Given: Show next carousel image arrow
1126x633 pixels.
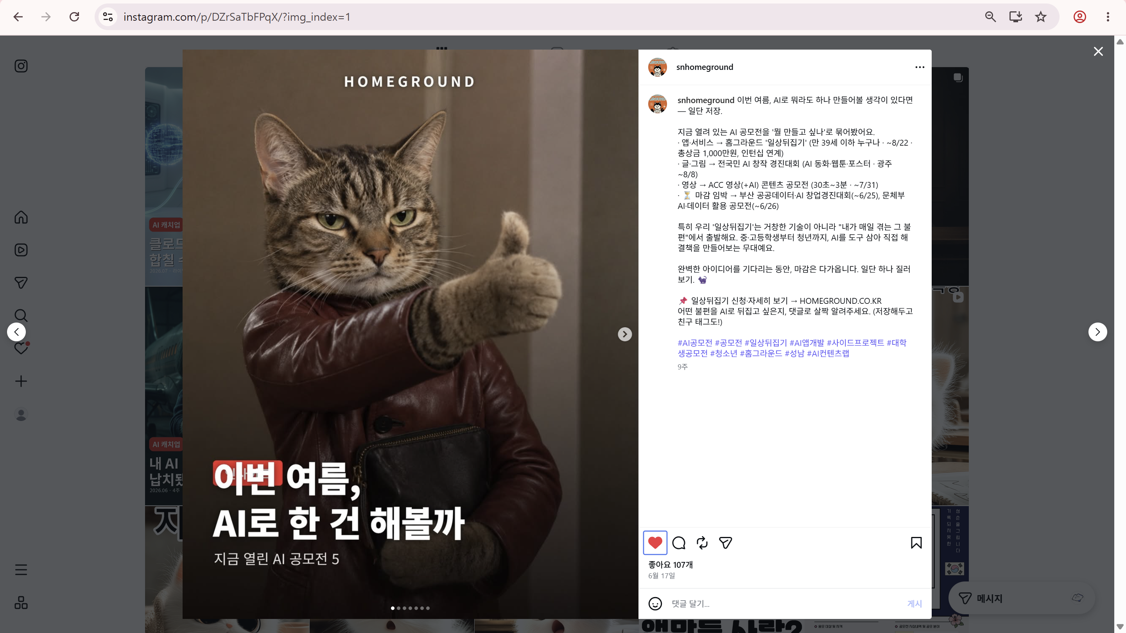Looking at the screenshot, I should pyautogui.click(x=625, y=334).
